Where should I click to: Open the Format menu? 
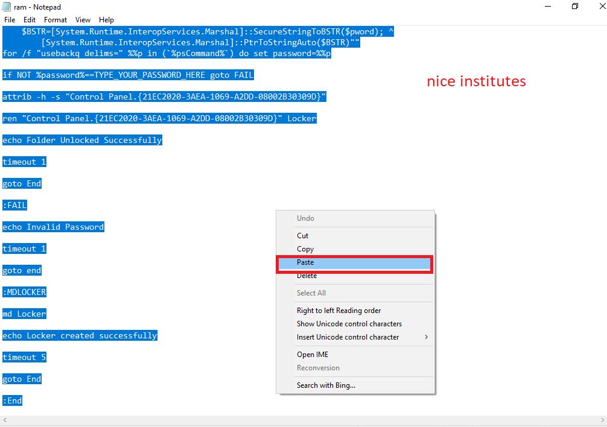[x=56, y=20]
